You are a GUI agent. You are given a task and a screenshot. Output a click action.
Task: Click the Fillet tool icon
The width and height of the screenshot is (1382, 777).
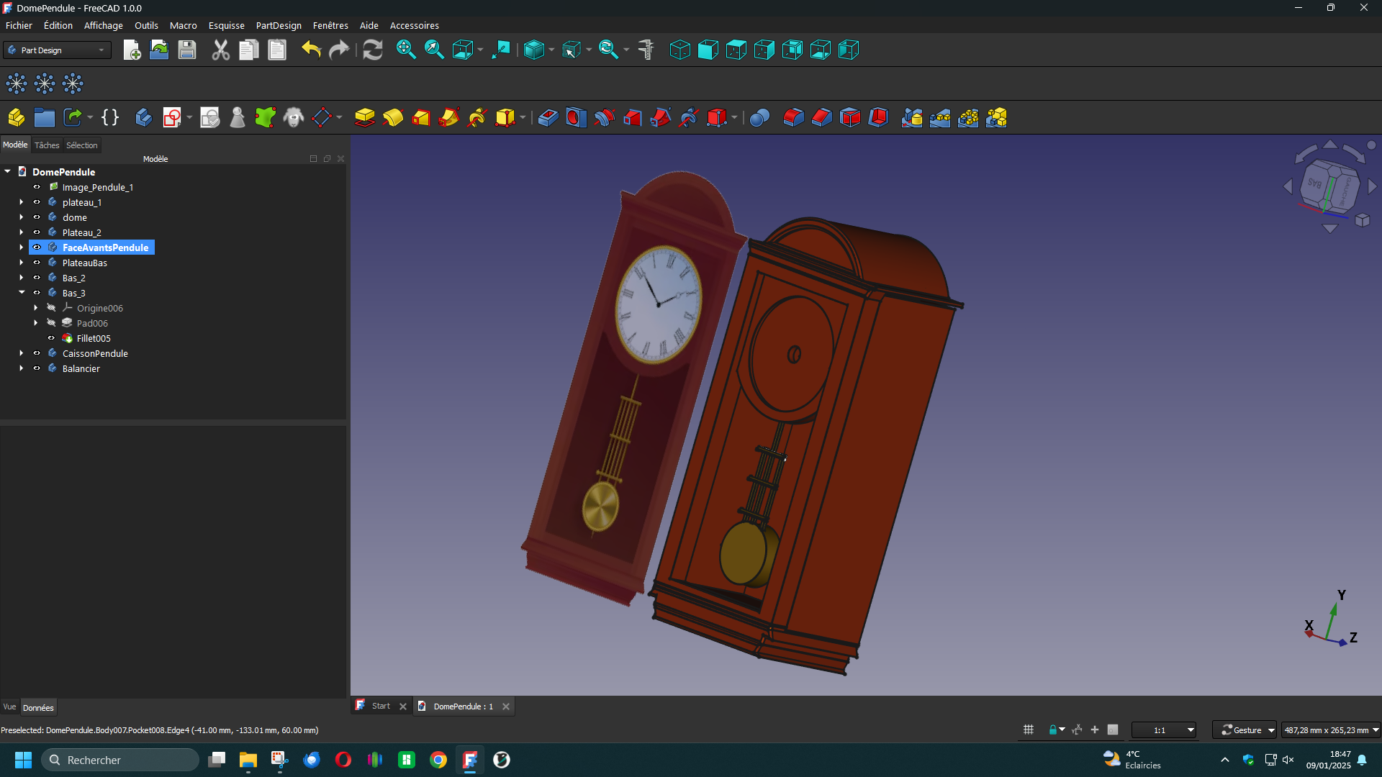tap(793, 117)
